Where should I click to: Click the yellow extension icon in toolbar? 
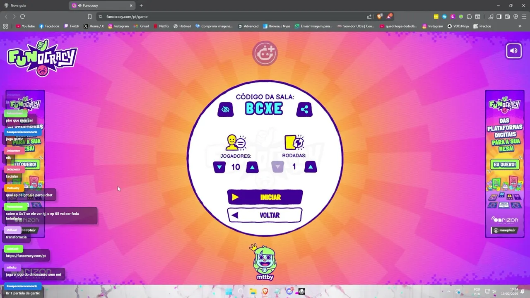[436, 17]
